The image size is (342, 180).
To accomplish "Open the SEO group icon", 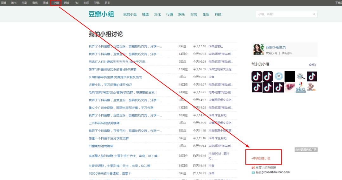I will pyautogui.click(x=301, y=87).
